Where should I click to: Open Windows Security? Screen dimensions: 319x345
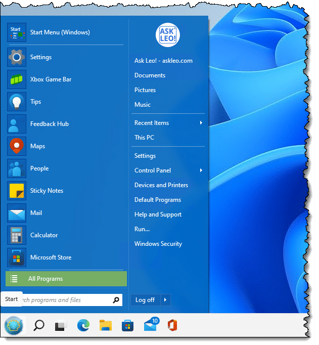(158, 244)
